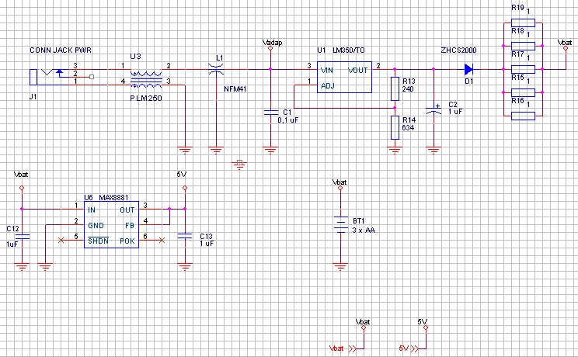Select the Vbat off-page connector arrow
The width and height of the screenshot is (578, 357).
click(357, 348)
